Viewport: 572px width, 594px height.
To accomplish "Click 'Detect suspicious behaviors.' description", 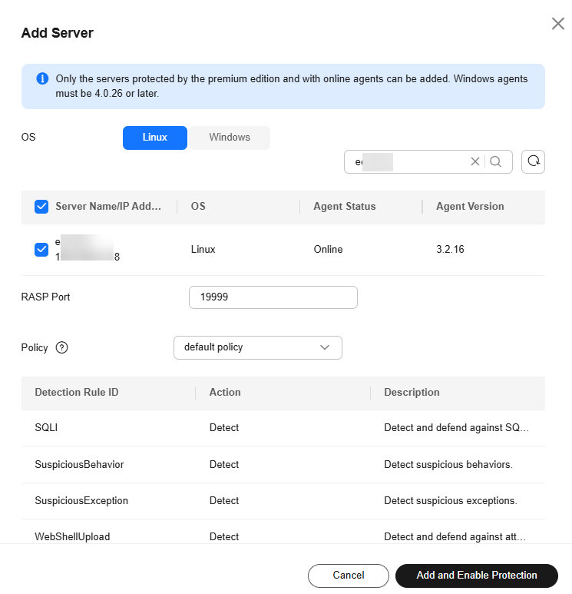I will (448, 464).
